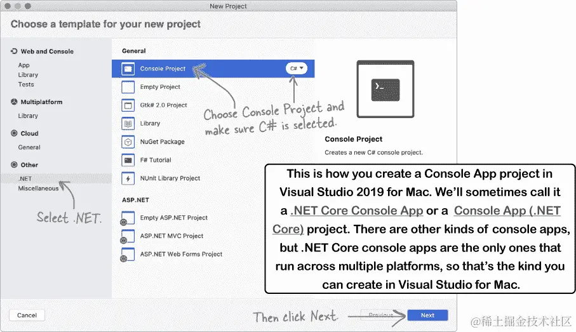The height and width of the screenshot is (332, 576).
Task: Select Tests under Web and Console
Action: click(26, 84)
